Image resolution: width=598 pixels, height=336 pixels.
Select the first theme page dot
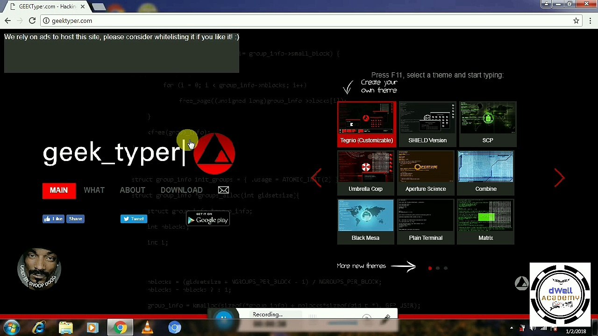click(430, 268)
